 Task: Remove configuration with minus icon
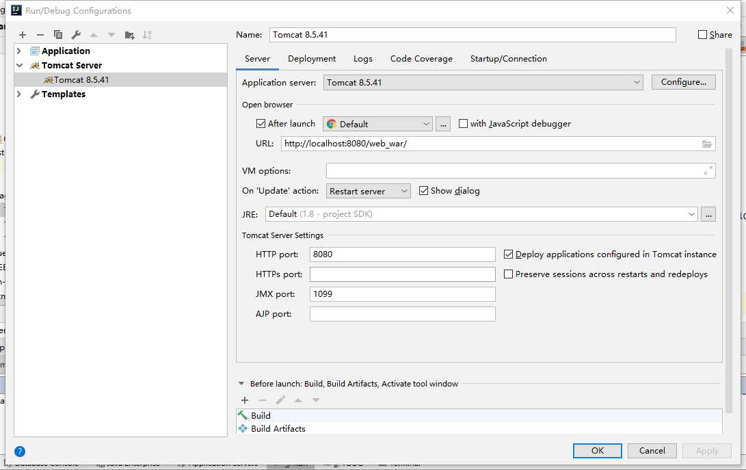40,35
